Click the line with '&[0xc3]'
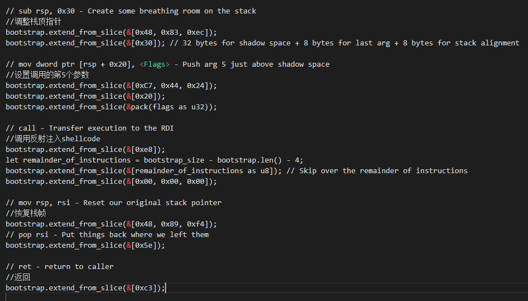The width and height of the screenshot is (528, 301). [85, 288]
